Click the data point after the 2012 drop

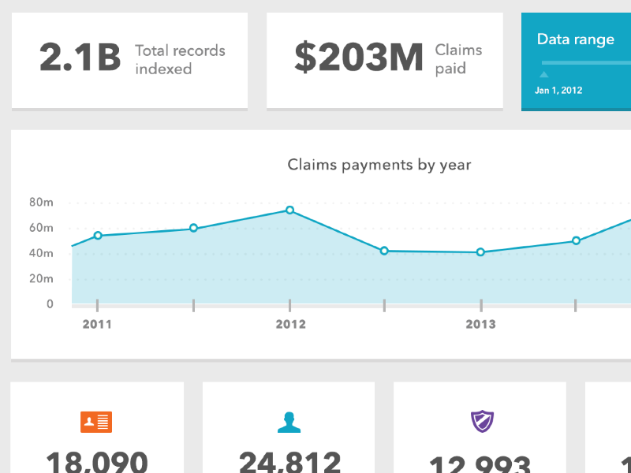pos(384,251)
